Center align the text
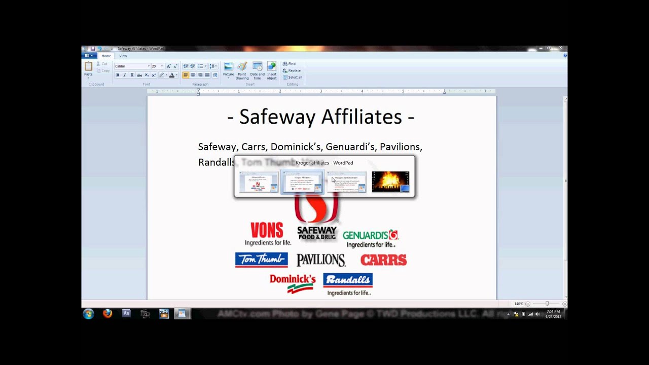The height and width of the screenshot is (365, 649). (x=193, y=75)
